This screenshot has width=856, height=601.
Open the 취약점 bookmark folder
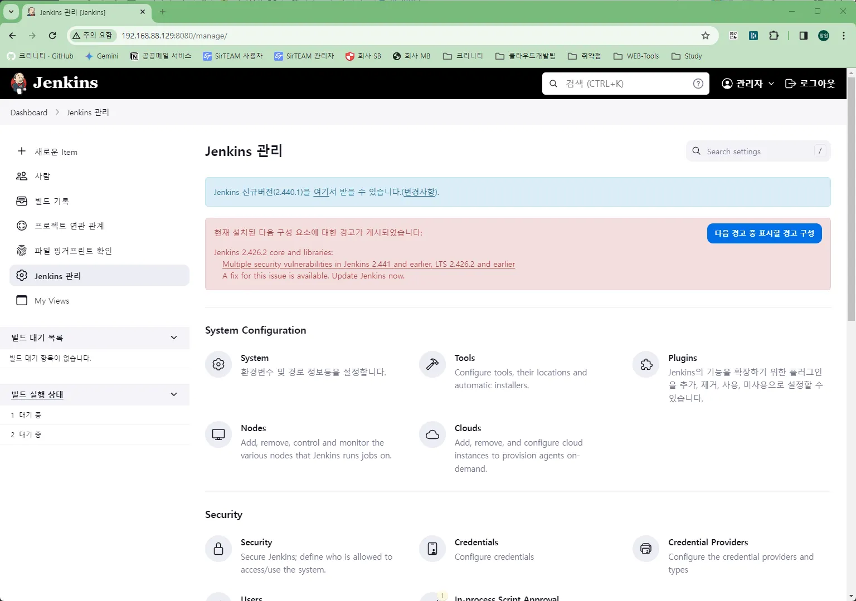(584, 56)
